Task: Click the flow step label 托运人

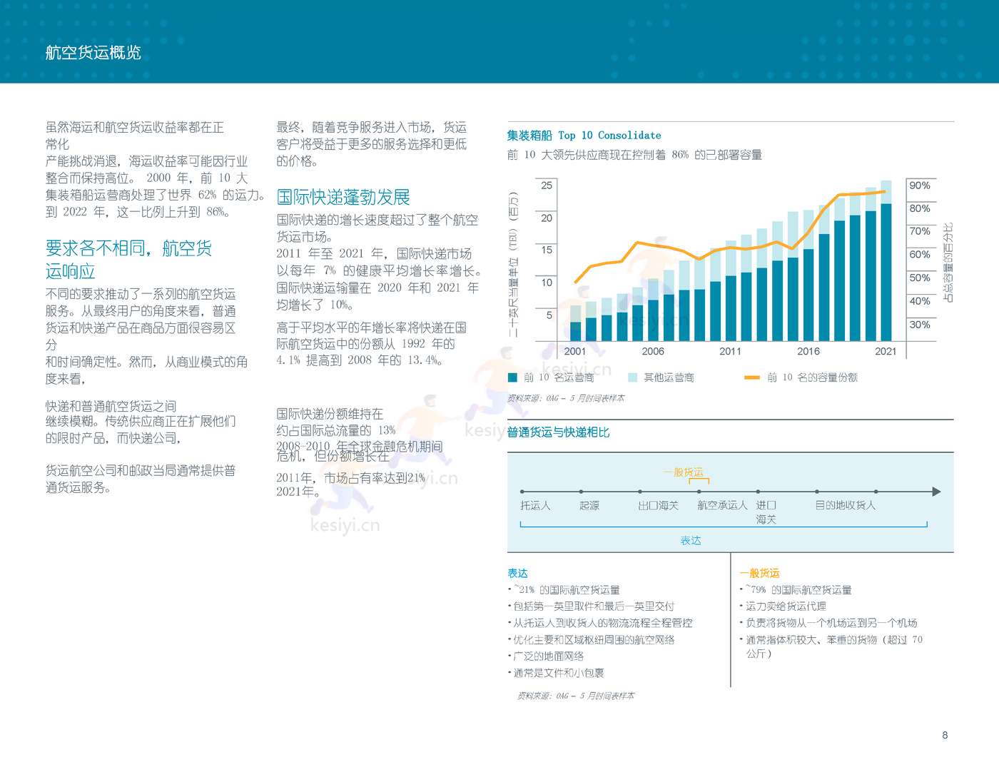Action: (535, 505)
